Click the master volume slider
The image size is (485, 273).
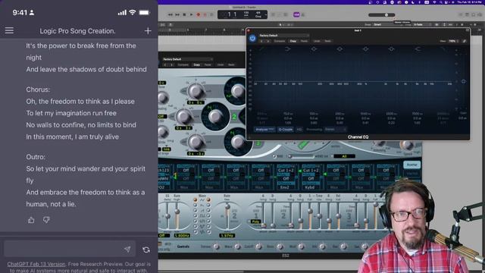[382, 15]
